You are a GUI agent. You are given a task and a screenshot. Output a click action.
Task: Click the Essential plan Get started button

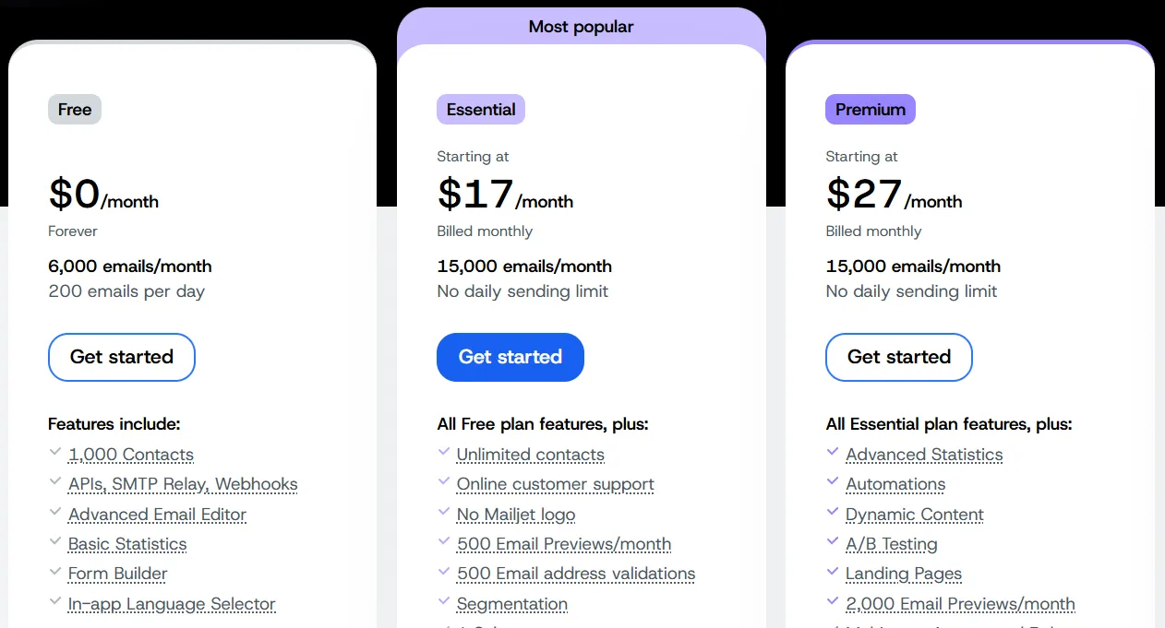(x=510, y=357)
